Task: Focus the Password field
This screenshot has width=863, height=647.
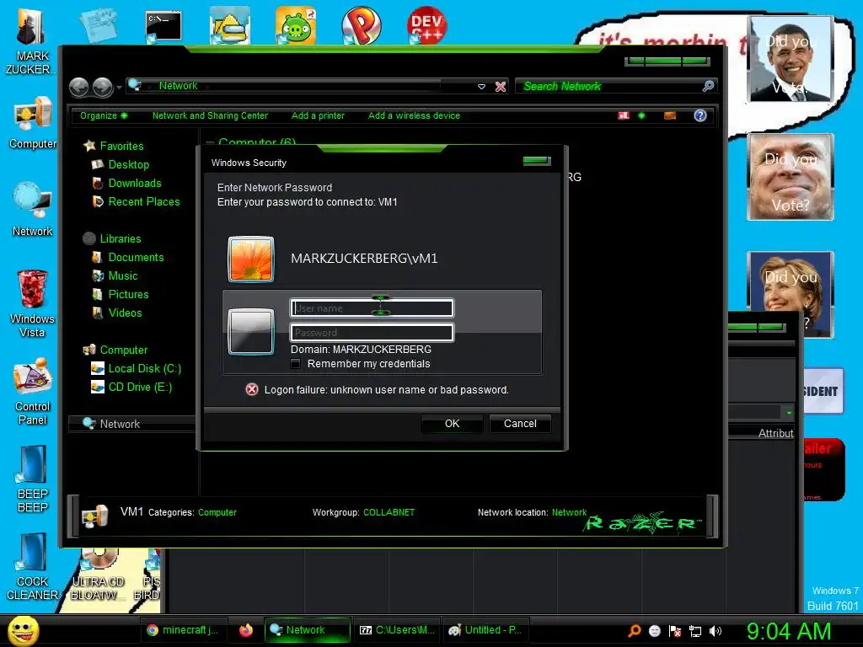Action: (x=372, y=332)
